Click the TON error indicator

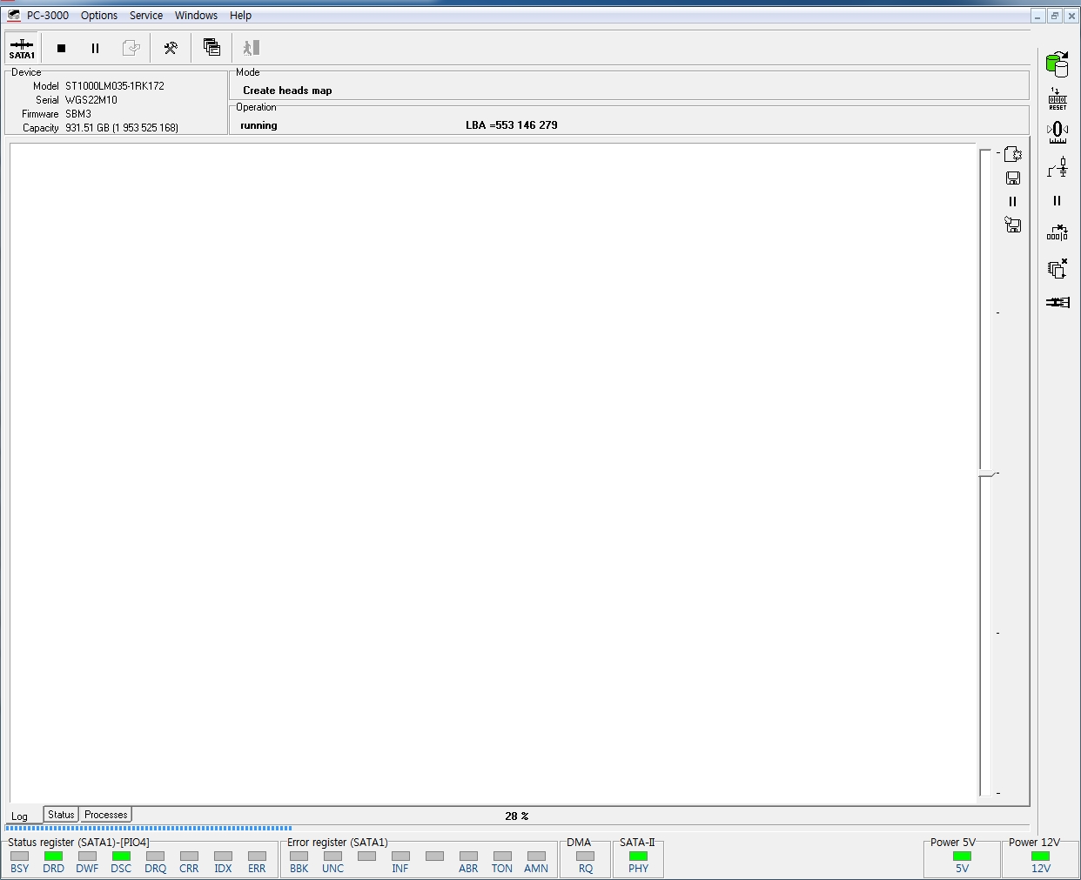502,856
